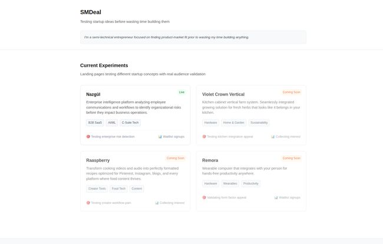
Task: Select the B2B SaaS tag
Action: pyautogui.click(x=95, y=123)
